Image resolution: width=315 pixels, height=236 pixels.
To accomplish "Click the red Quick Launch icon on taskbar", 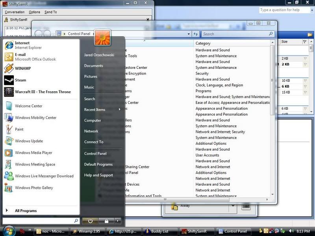I will 22,231.
